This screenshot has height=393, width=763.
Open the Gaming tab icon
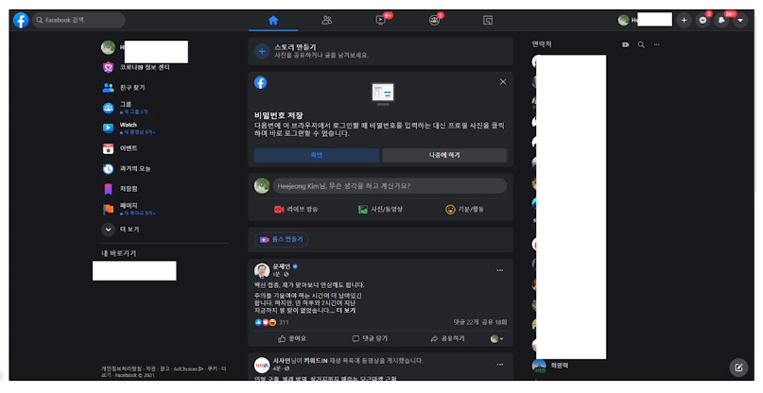[x=488, y=21]
